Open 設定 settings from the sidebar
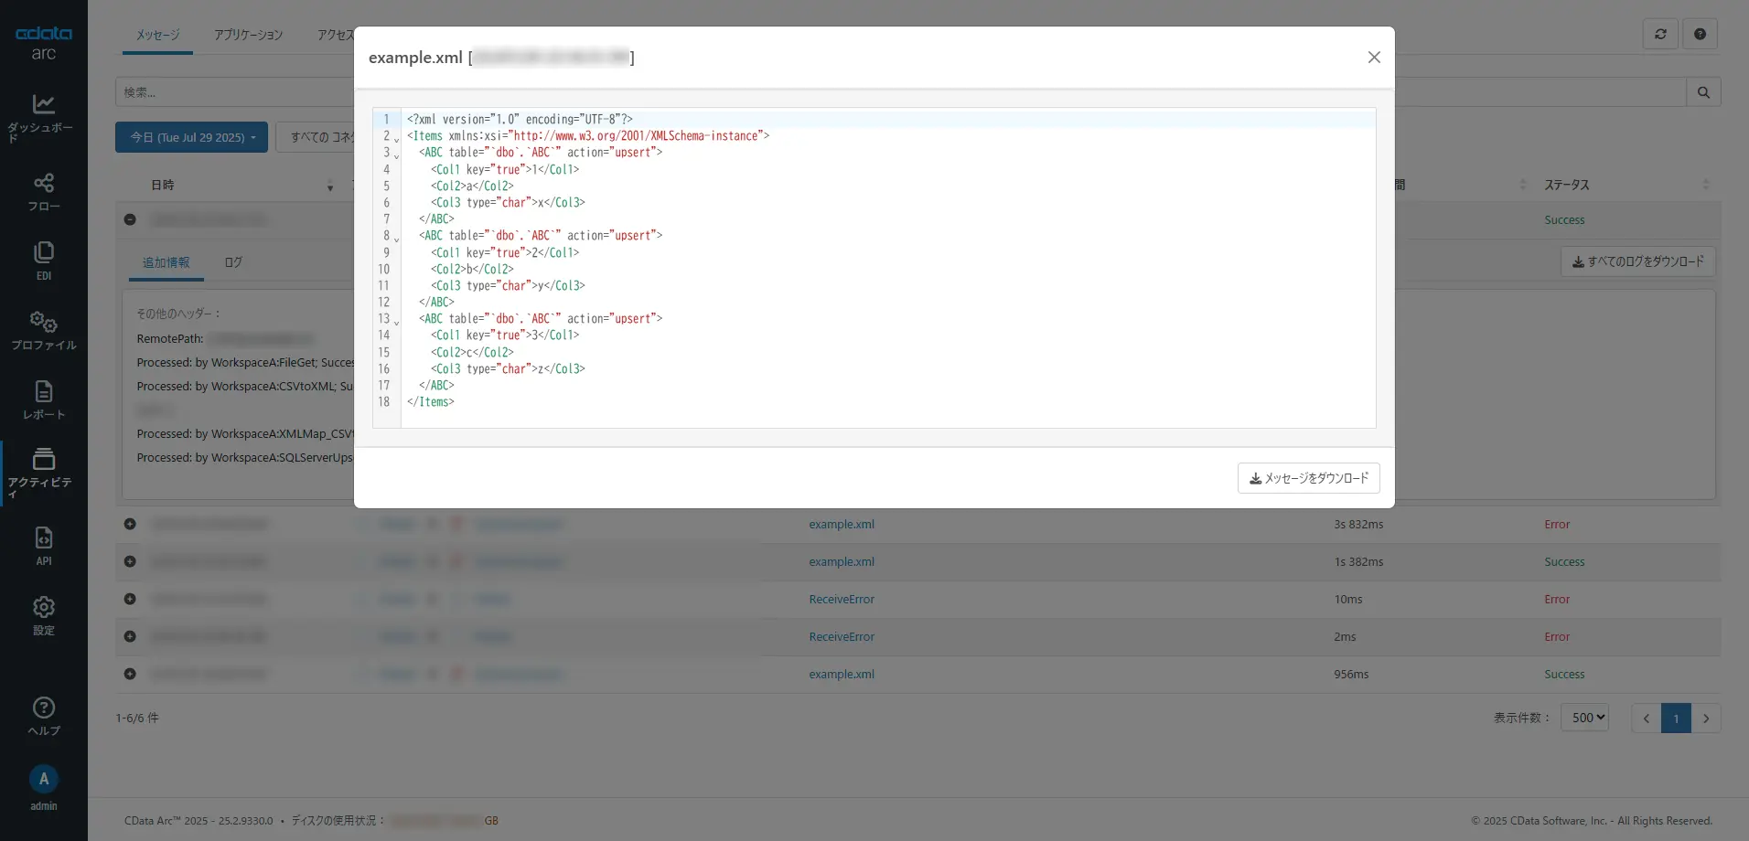Screen dimensions: 1749x841 coord(43,615)
